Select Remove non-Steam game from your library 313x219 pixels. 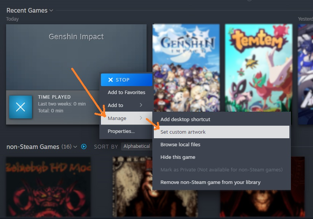coord(222,182)
